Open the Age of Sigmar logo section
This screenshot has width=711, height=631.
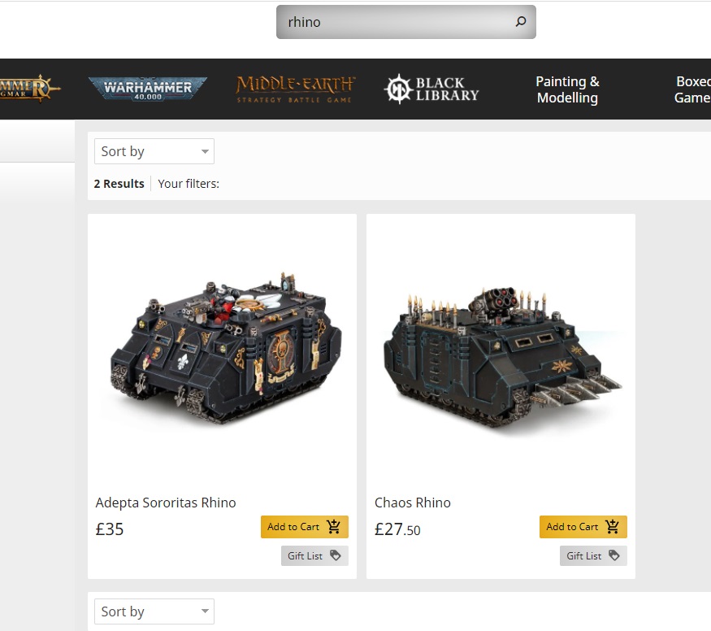[x=30, y=88]
